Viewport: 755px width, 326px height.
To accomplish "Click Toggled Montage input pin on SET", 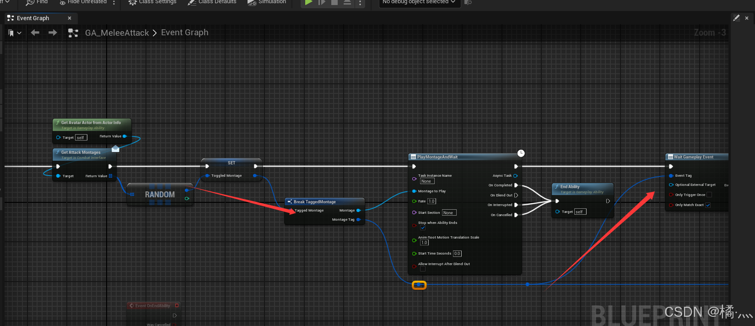I will point(207,175).
